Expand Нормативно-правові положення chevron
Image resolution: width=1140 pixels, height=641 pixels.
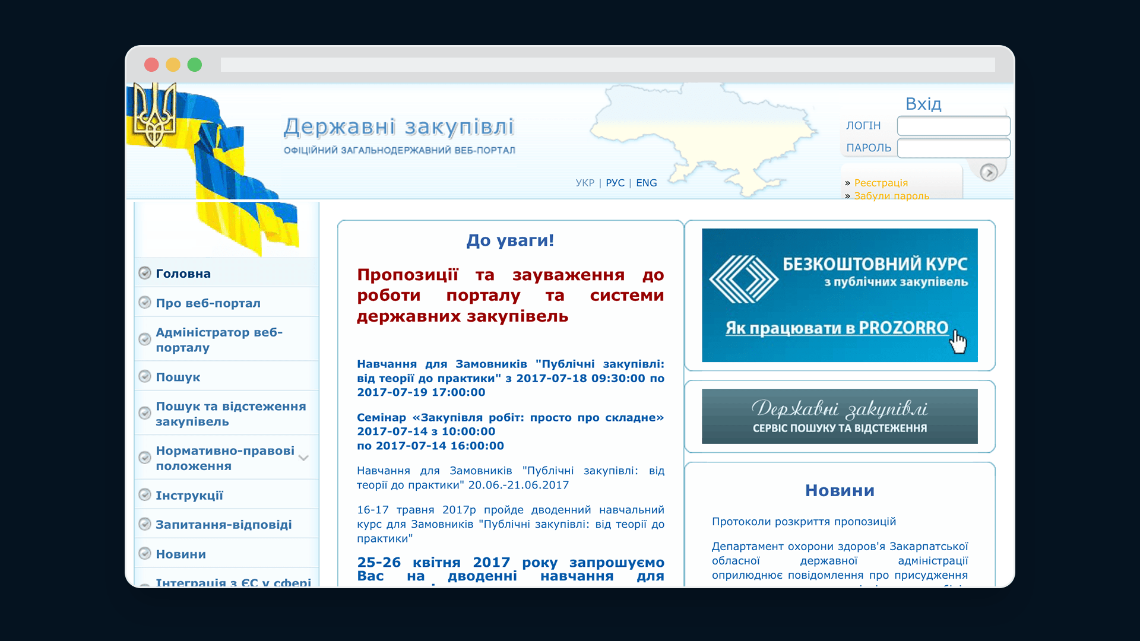[303, 458]
